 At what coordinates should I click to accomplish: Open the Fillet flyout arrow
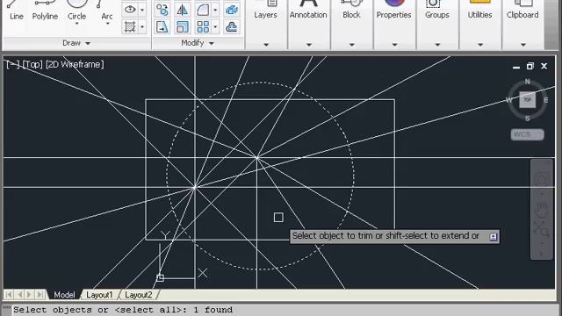tap(215, 10)
